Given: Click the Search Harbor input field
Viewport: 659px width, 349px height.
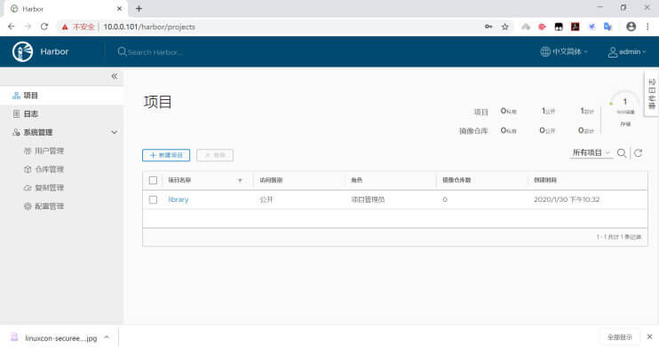Looking at the screenshot, I should [x=155, y=52].
